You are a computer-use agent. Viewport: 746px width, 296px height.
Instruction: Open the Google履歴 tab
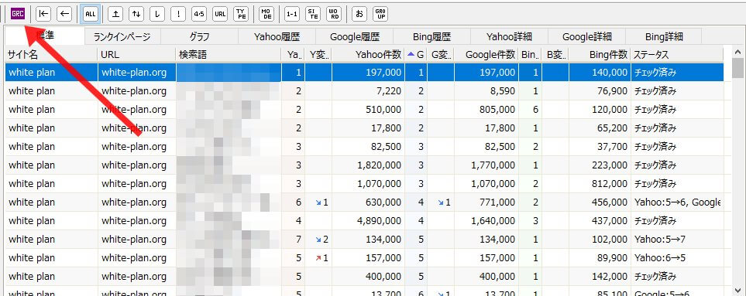(x=355, y=36)
